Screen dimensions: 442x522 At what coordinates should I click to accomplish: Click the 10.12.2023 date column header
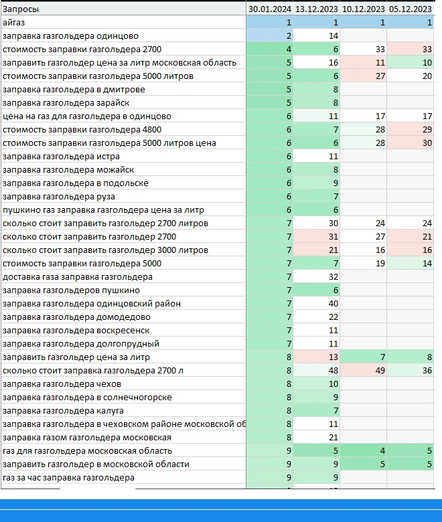364,9
